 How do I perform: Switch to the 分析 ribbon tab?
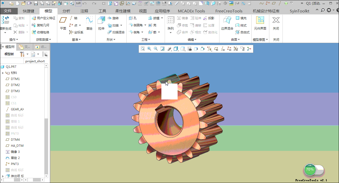(x=66, y=11)
